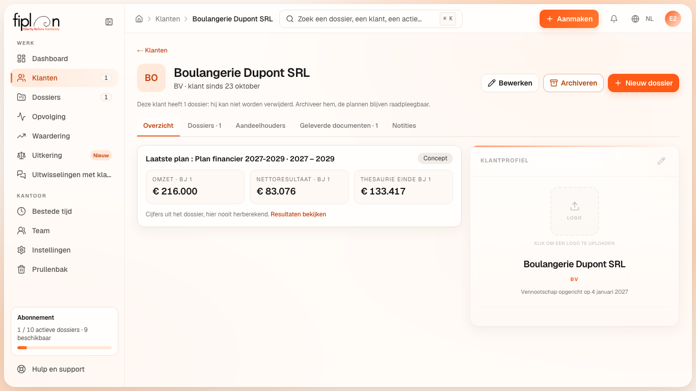Click the Concept status badge
The image size is (696, 391).
coord(435,158)
